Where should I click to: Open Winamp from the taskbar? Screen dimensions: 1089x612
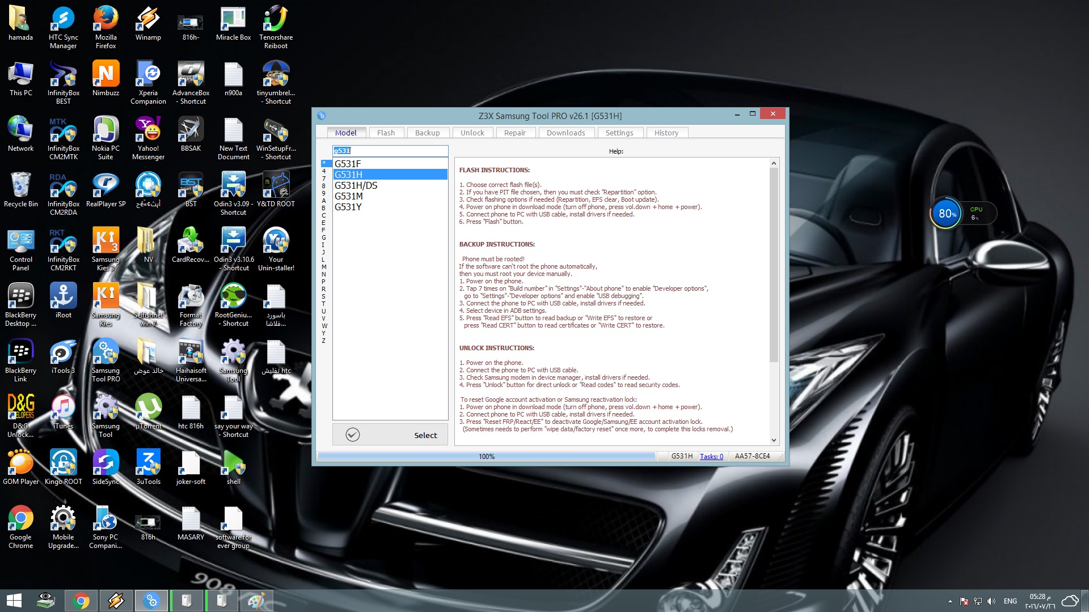[116, 601]
